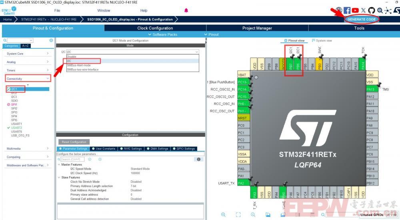Image resolution: width=400 pixels, height=220 pixels.
Task: Open the notification bell icon
Action: click(186, 10)
